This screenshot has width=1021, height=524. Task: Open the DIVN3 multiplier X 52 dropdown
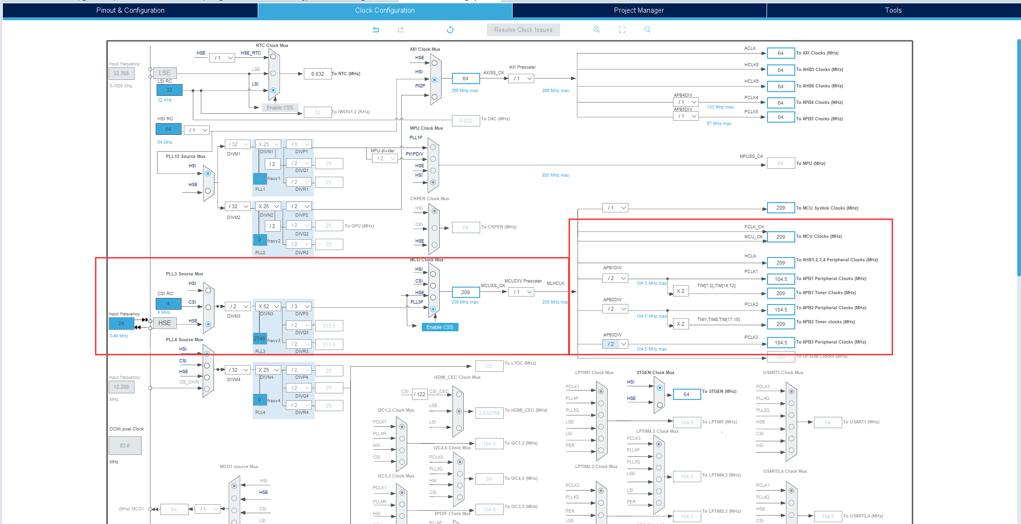pyautogui.click(x=269, y=306)
